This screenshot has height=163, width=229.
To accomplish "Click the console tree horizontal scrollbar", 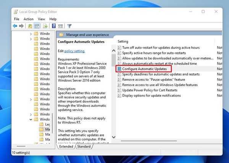I will (21, 146).
